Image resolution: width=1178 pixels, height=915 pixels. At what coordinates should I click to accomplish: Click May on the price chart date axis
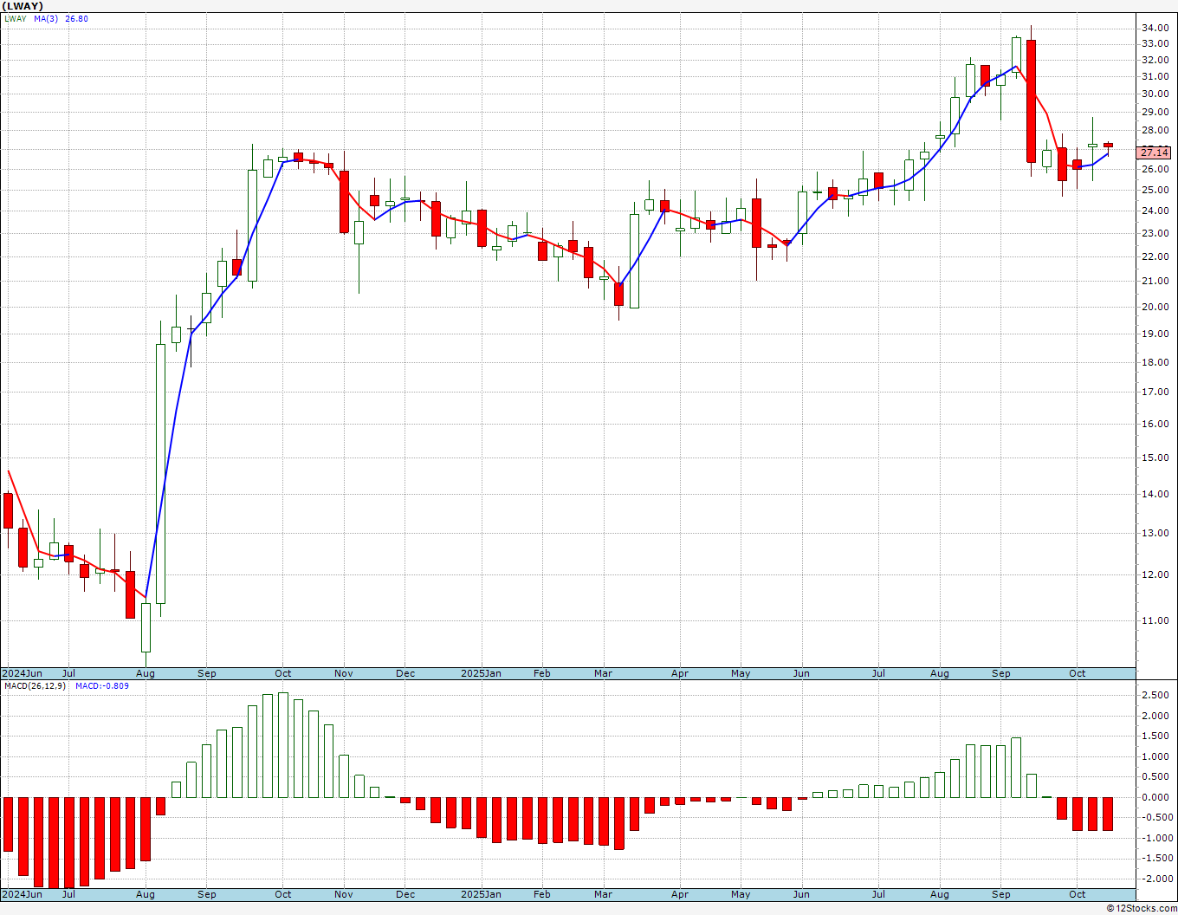(x=741, y=673)
